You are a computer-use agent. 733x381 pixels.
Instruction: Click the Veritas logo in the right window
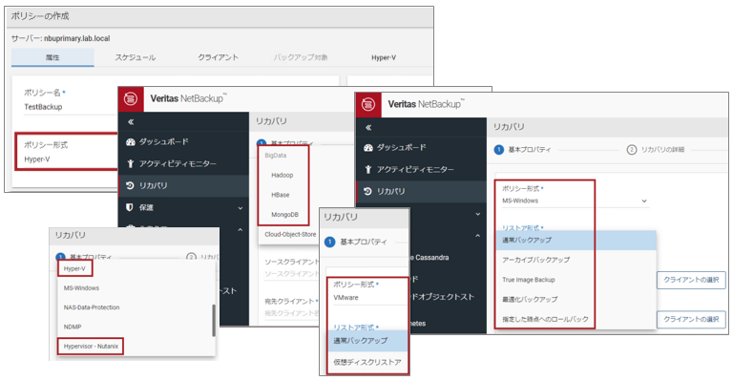point(367,105)
